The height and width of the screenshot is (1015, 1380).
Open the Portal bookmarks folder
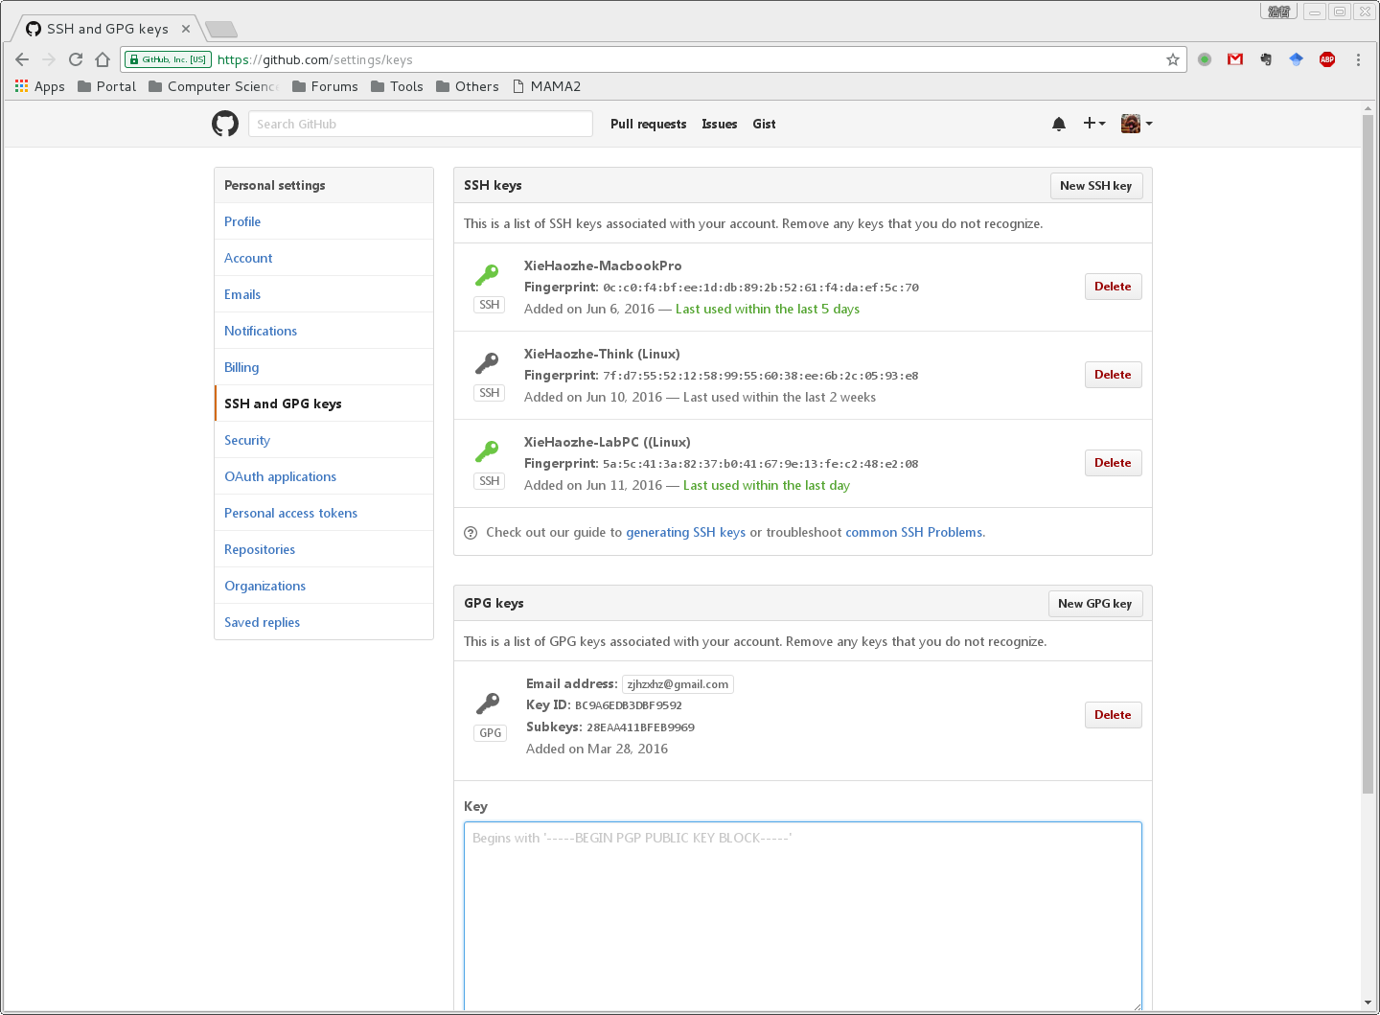pyautogui.click(x=107, y=86)
